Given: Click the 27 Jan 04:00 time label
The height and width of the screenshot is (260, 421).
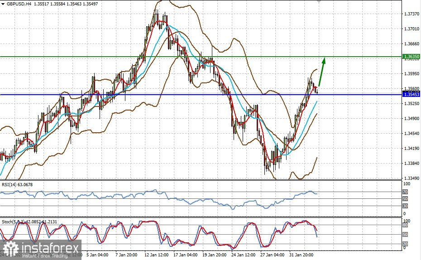Looking at the screenshot, I should point(272,255).
